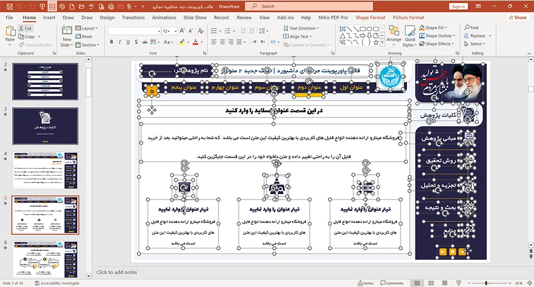This screenshot has height=287, width=534.
Task: Switch to the Animations tab
Action: (x=164, y=17)
